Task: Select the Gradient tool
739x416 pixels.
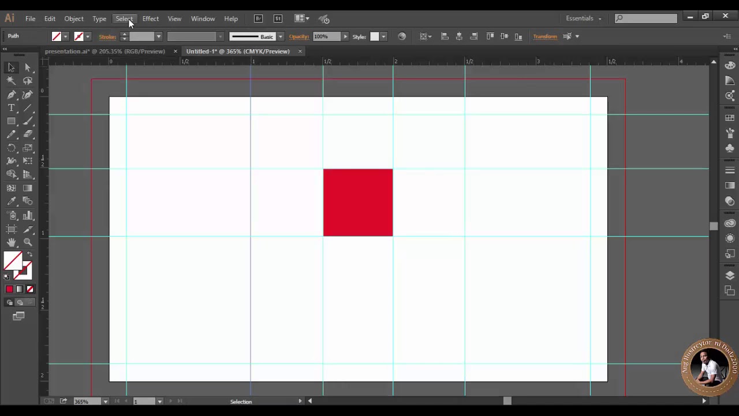Action: (28, 188)
